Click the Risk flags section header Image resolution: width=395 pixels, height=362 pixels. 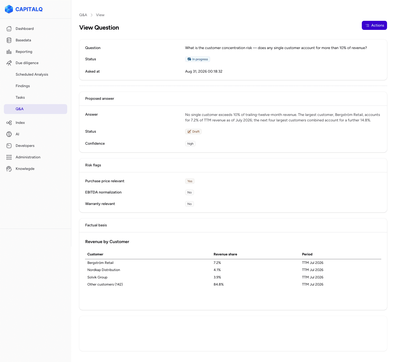93,165
